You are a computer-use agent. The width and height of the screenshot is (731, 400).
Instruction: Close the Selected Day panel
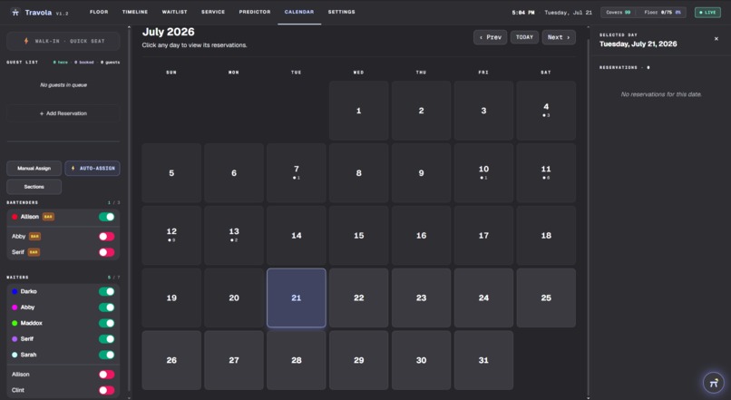716,39
